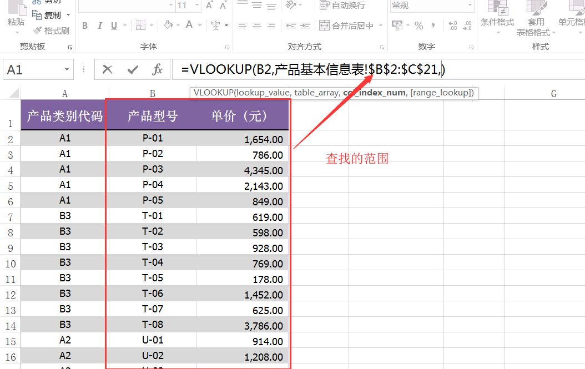This screenshot has height=369, width=585.
Task: Cancel formula entry with the X button
Action: [x=108, y=69]
